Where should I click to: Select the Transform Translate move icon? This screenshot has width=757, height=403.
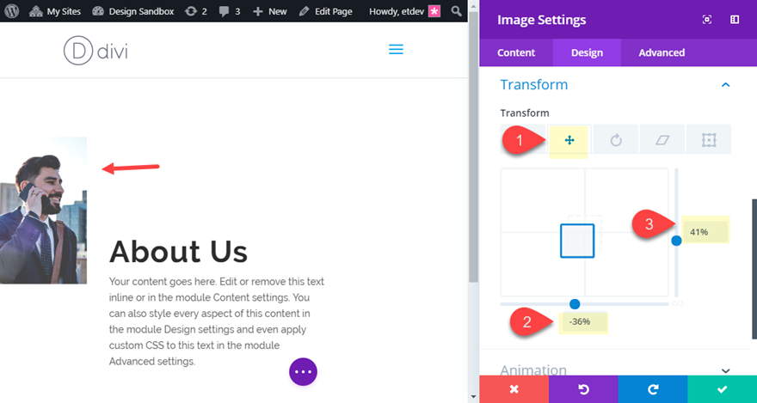click(569, 140)
